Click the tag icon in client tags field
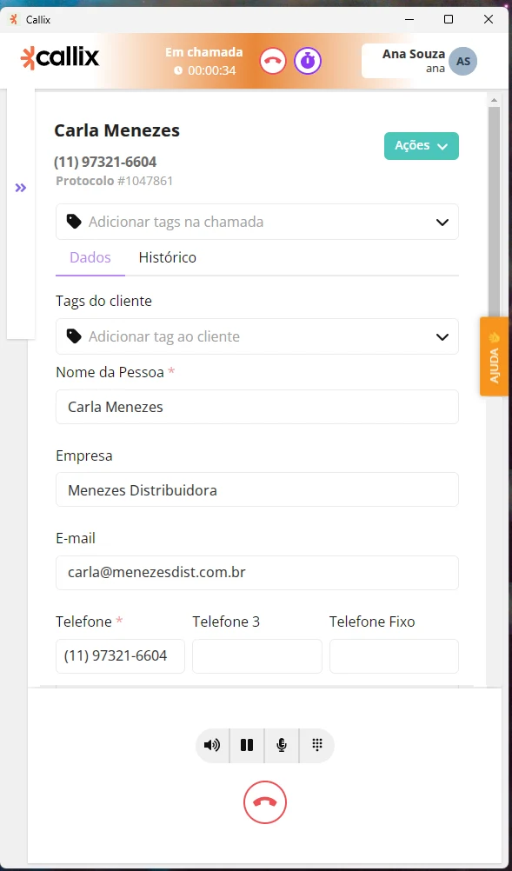Image resolution: width=512 pixels, height=871 pixels. coord(74,336)
